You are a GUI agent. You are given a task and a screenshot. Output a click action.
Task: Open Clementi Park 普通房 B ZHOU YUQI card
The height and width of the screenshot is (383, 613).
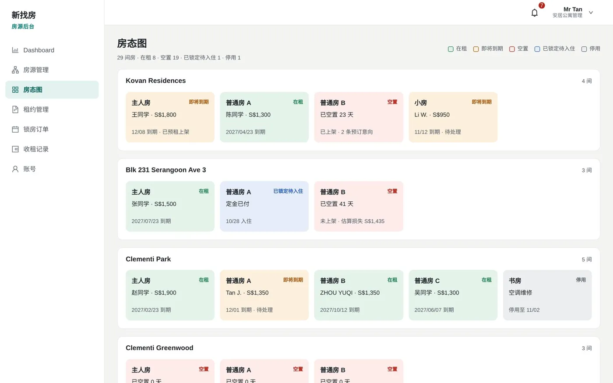tap(359, 295)
